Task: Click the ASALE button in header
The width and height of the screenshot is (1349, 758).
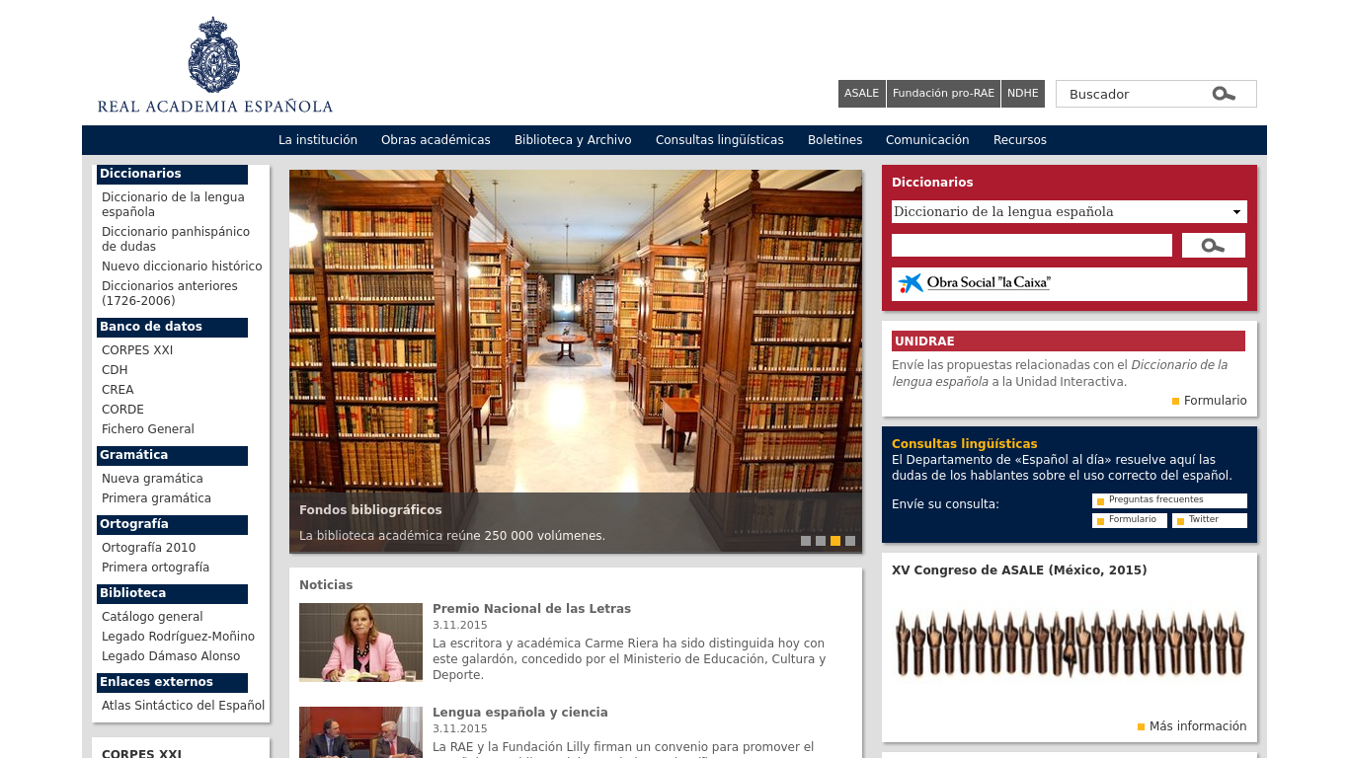Action: (861, 94)
